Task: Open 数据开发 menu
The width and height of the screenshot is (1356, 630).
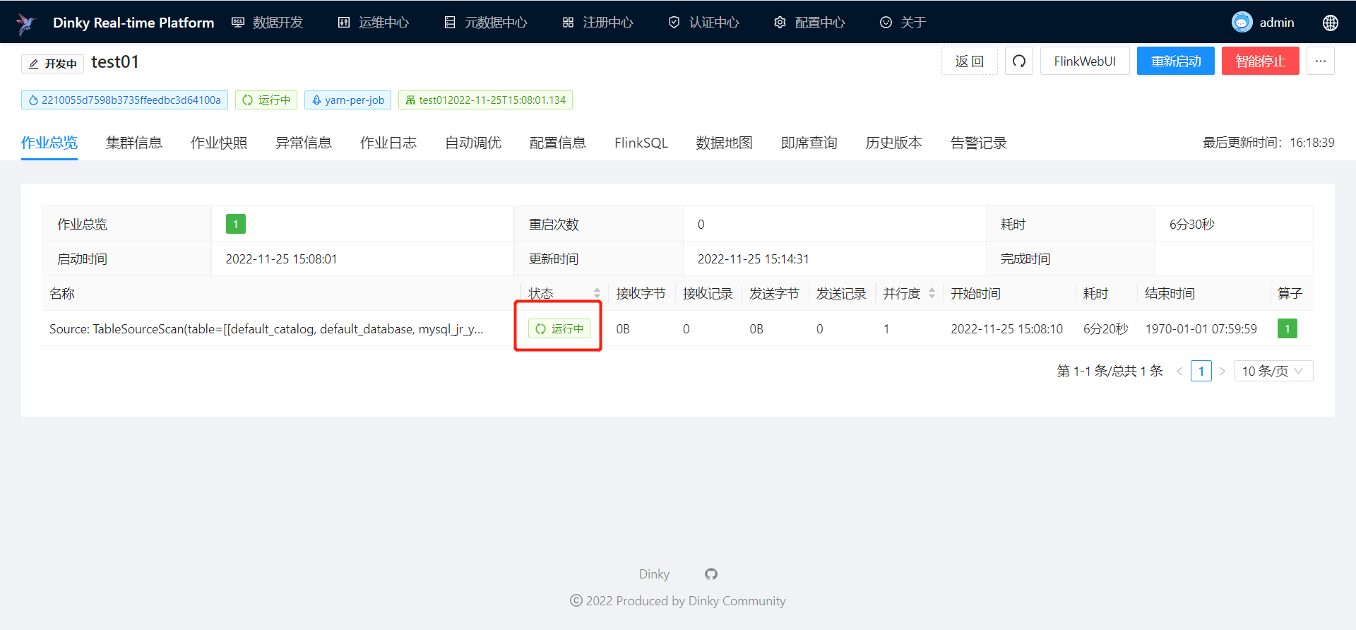Action: pyautogui.click(x=268, y=23)
